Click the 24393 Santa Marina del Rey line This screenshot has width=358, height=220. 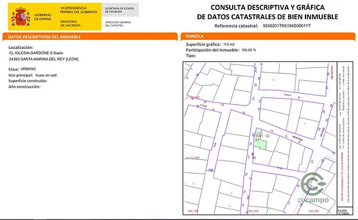pos(44,59)
